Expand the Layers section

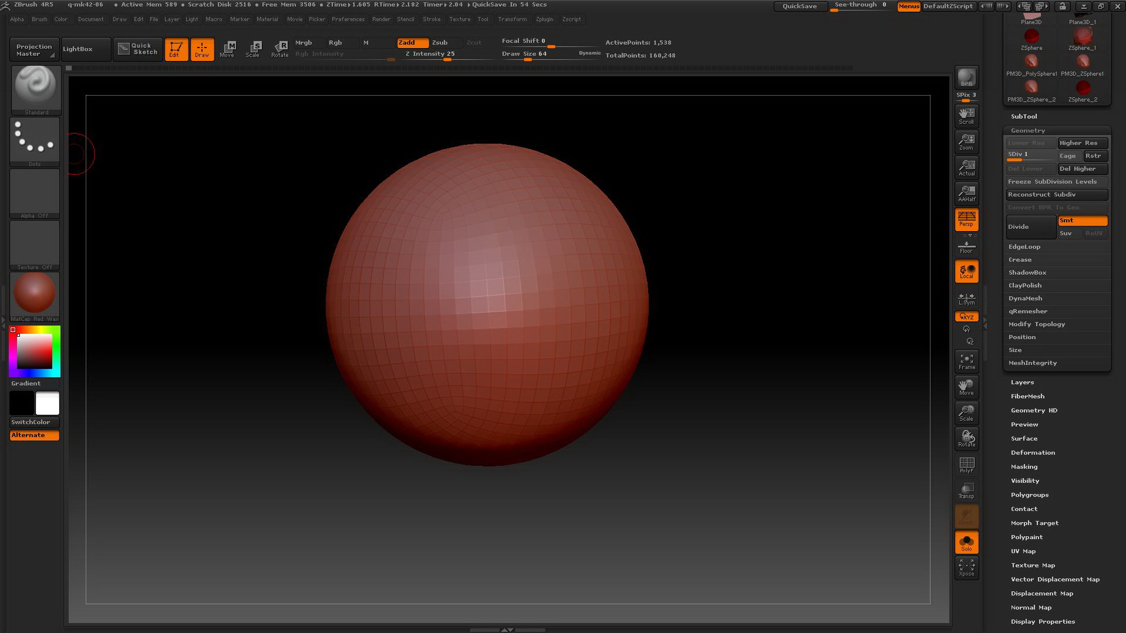[1022, 382]
